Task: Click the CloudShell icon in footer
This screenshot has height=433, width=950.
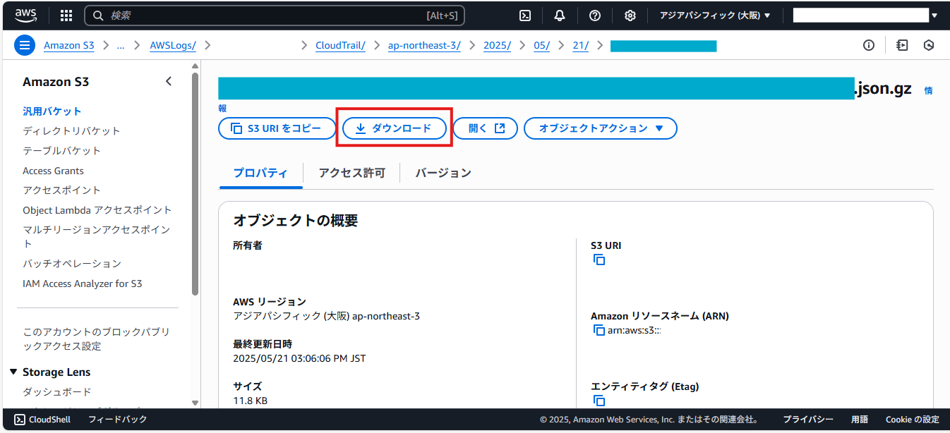Action: (20, 420)
